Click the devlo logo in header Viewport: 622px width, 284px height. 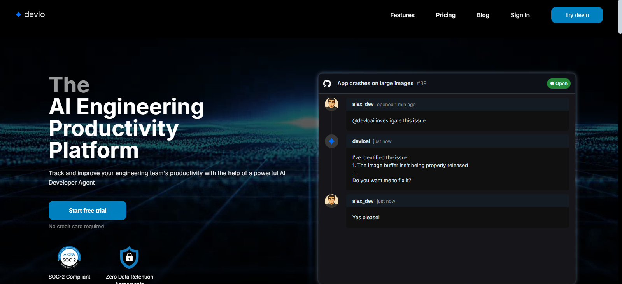pos(30,14)
